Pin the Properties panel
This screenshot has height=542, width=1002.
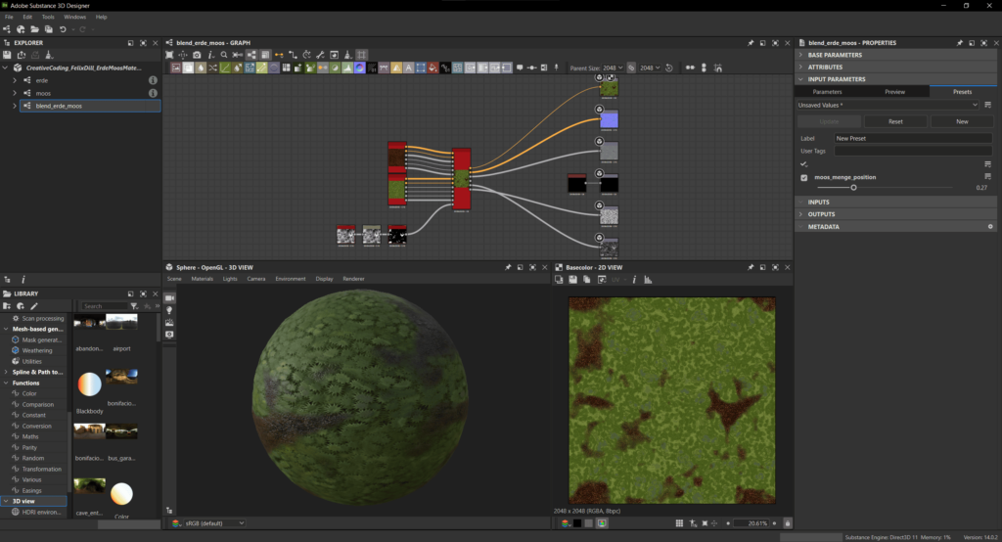(958, 43)
